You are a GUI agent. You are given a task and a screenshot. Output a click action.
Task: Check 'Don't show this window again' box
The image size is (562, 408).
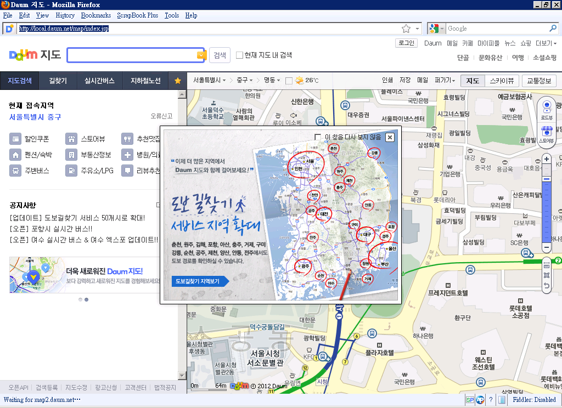tap(318, 137)
